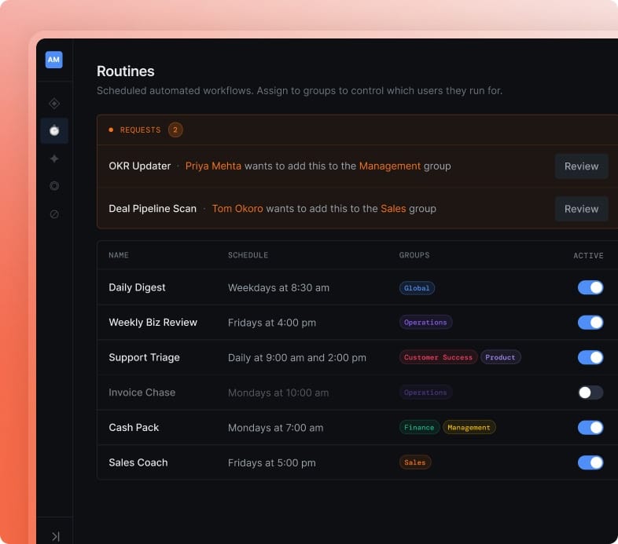Click Deal Pipeline Scan request name
Screen dimensions: 618x544
(153, 209)
